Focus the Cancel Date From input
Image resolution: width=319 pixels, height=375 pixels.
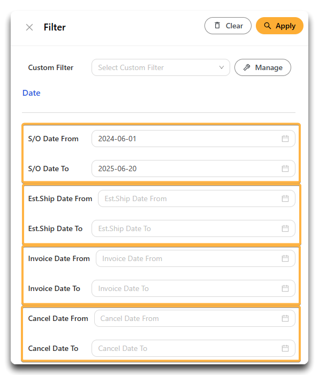(x=195, y=318)
